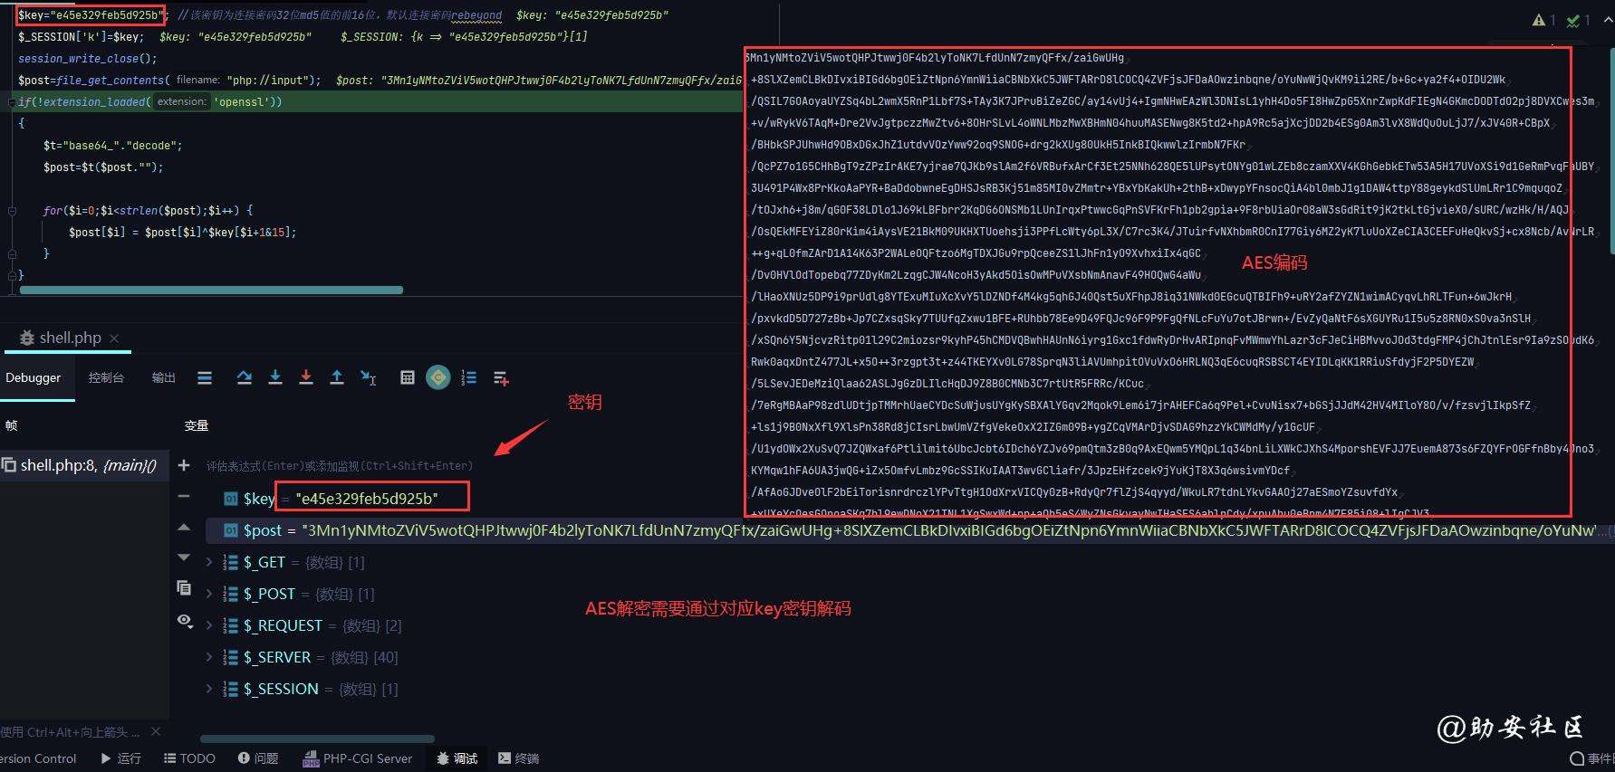Open the TODO tool window
1615x772 pixels.
pos(189,758)
